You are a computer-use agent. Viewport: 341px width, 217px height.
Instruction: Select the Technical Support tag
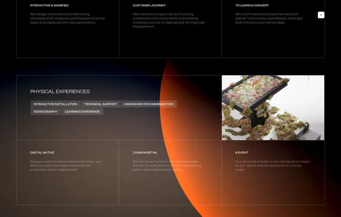100,104
